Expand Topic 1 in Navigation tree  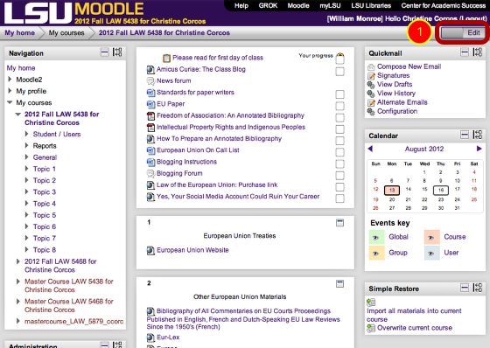(26, 169)
